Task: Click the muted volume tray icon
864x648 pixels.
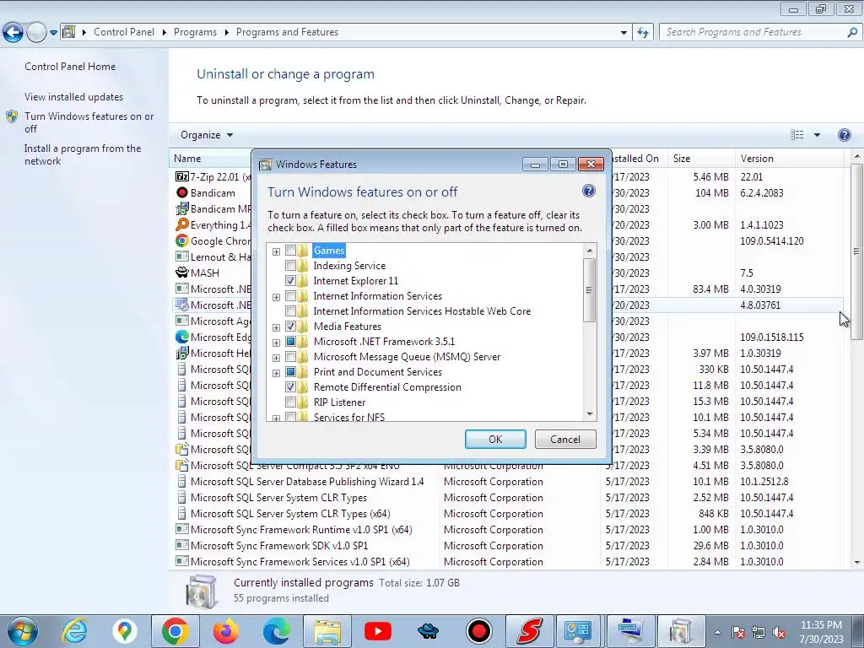Action: pyautogui.click(x=779, y=632)
